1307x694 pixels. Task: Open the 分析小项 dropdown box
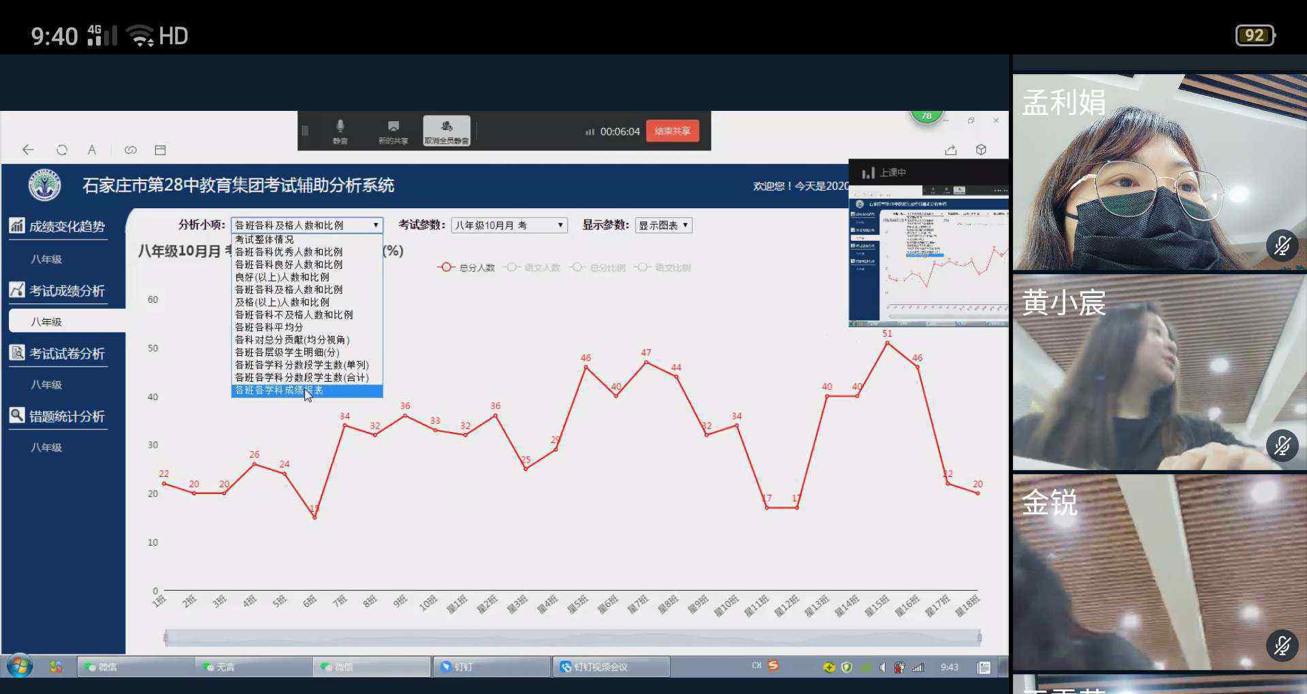coord(307,225)
